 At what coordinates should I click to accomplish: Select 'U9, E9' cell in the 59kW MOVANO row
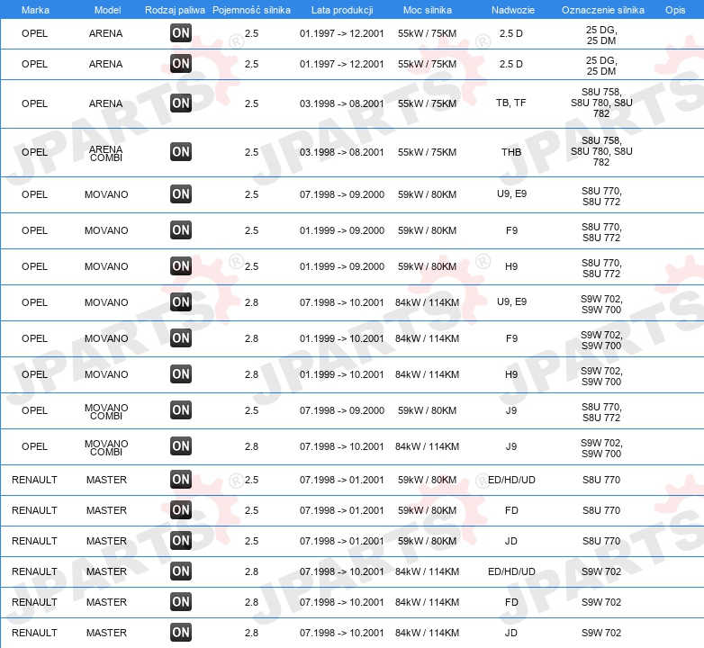(x=512, y=193)
